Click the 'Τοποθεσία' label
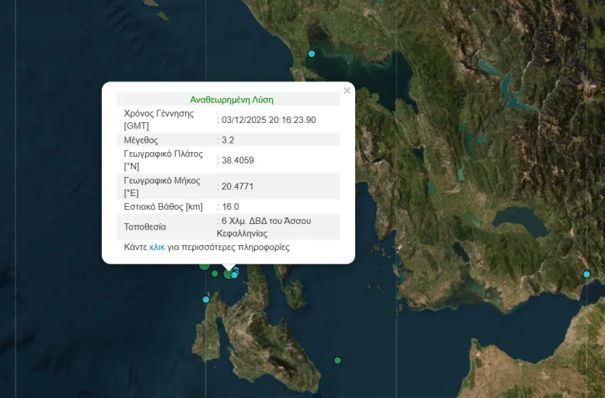605x398 pixels. click(x=145, y=227)
